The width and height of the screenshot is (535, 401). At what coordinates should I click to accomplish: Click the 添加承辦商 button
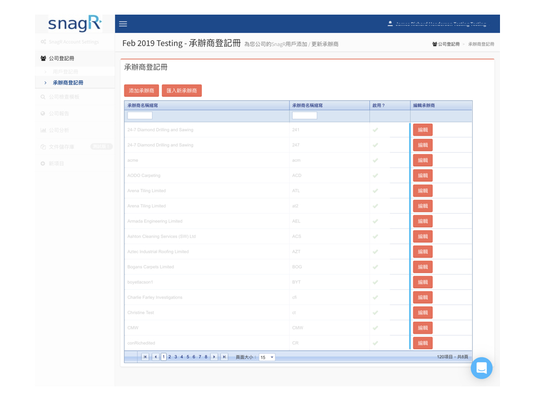tap(141, 91)
